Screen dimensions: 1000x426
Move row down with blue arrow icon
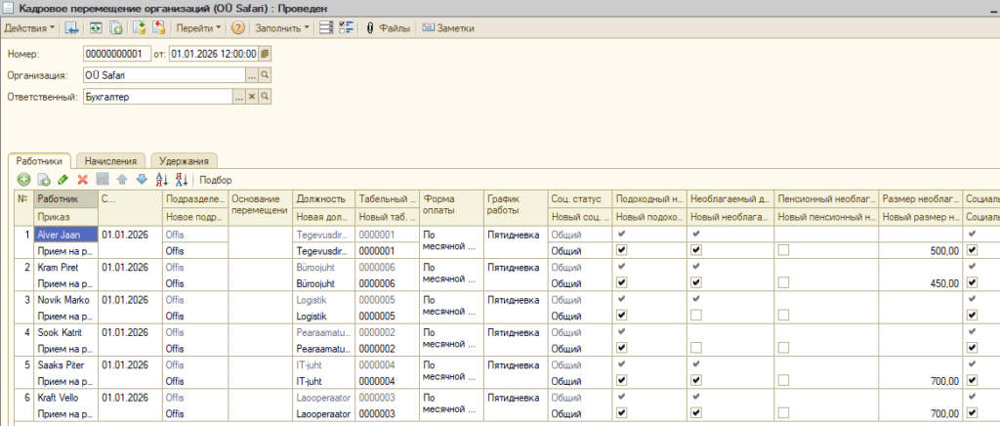(142, 180)
